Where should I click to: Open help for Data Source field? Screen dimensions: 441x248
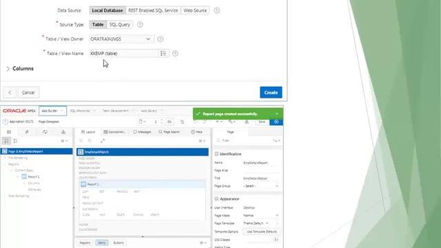[x=216, y=10]
